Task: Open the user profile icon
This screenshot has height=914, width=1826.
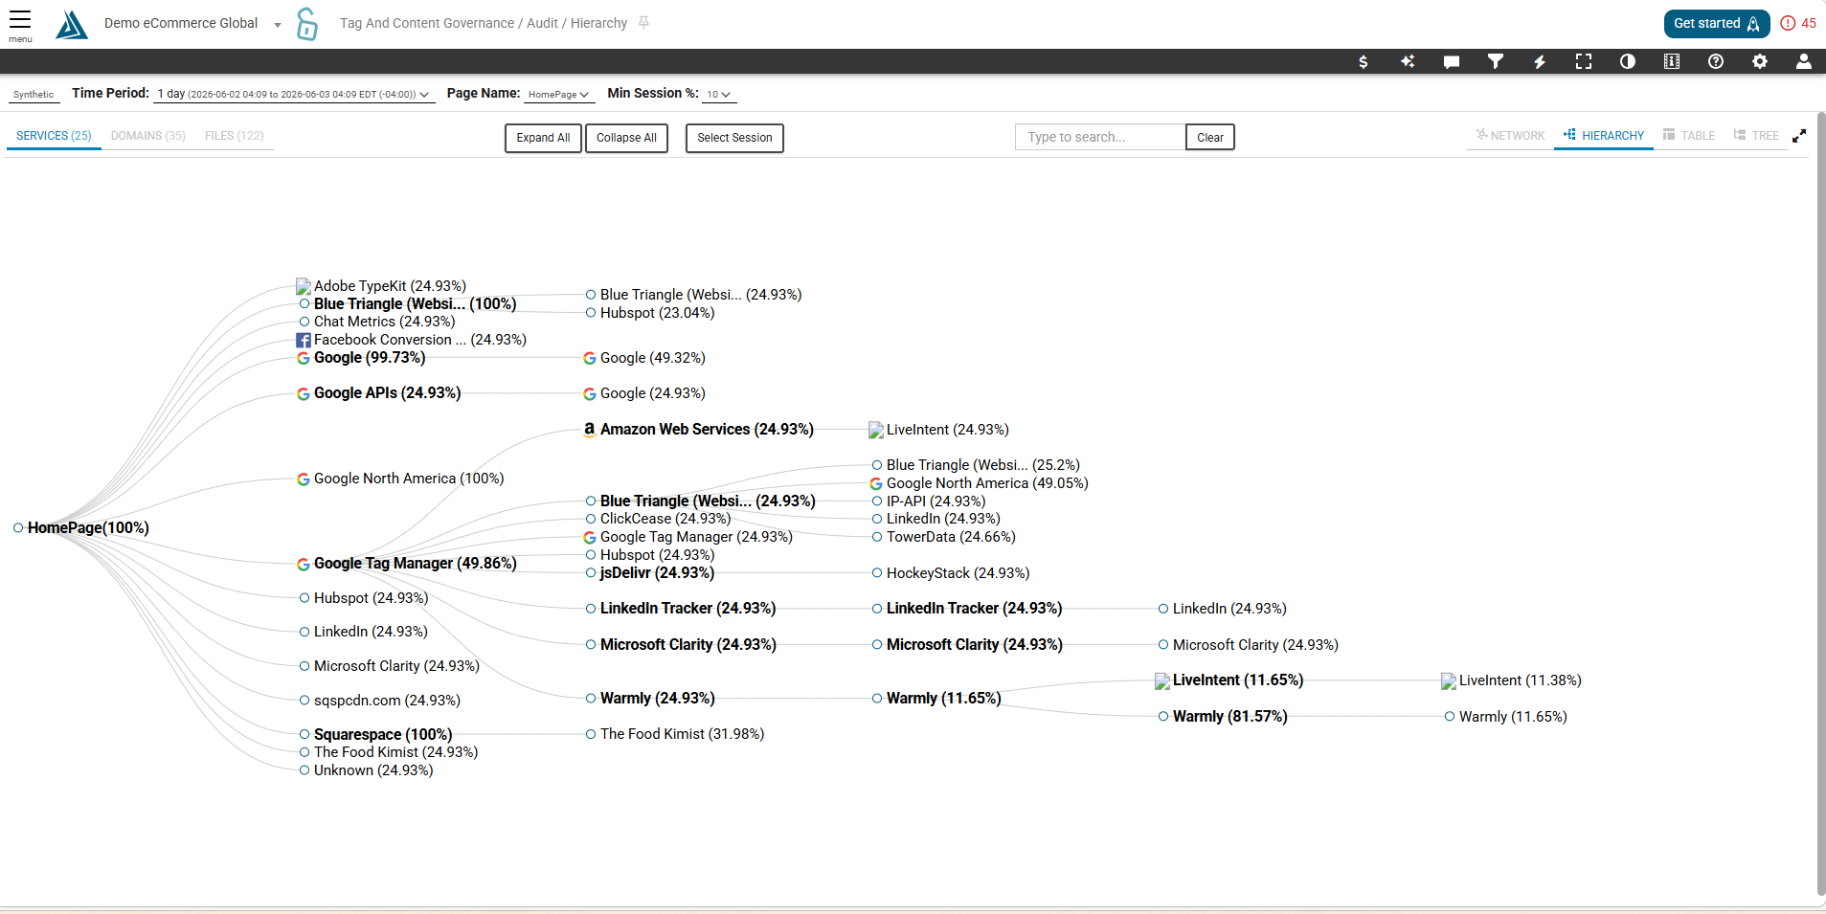Action: tap(1804, 61)
